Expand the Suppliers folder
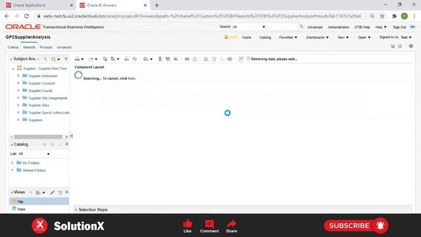 click(18, 120)
